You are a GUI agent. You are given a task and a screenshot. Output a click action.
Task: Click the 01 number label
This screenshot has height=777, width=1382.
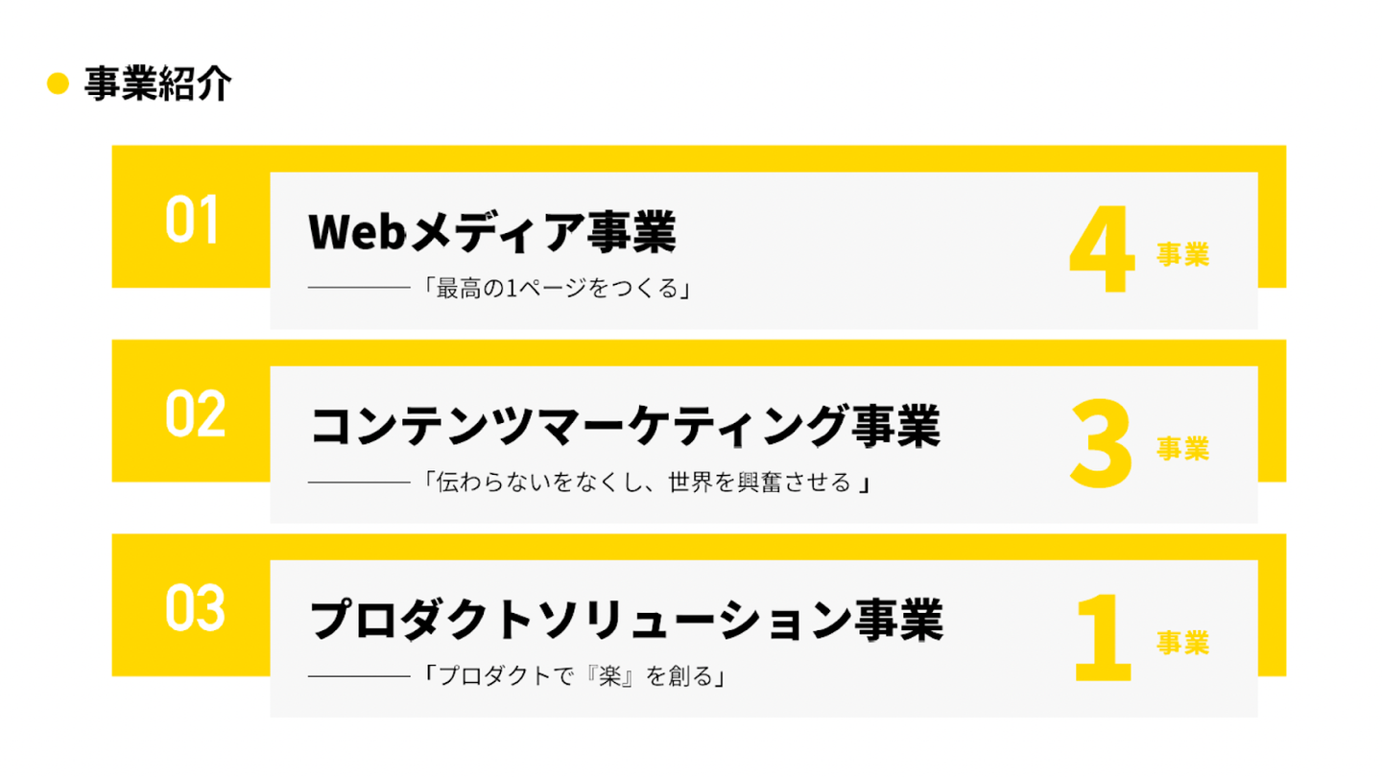point(192,219)
